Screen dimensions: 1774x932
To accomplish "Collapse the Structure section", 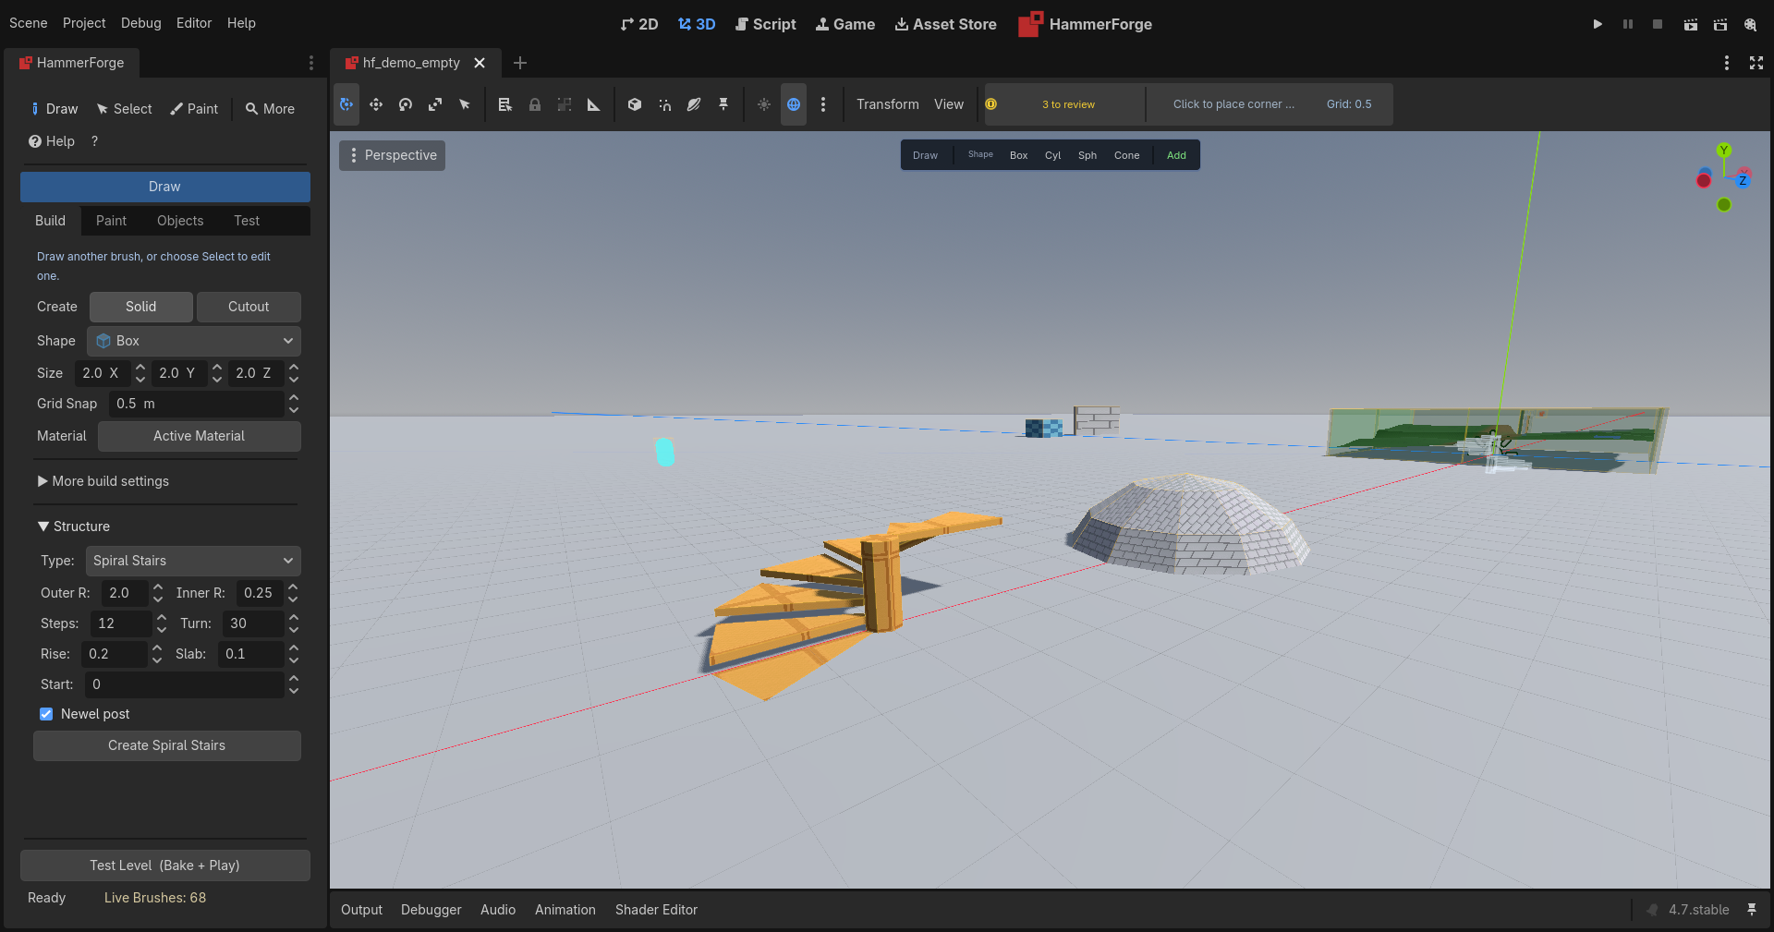I will (x=74, y=527).
